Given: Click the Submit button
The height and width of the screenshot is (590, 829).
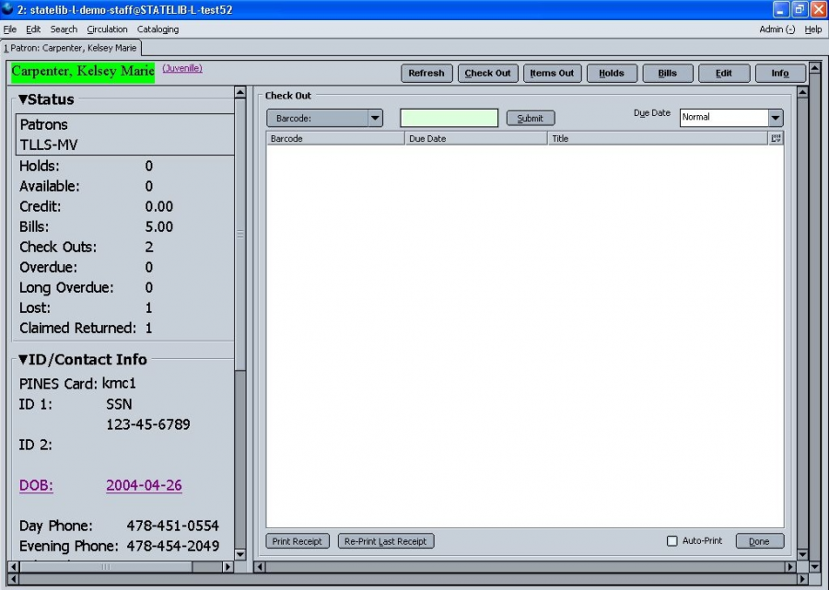Looking at the screenshot, I should pos(531,118).
